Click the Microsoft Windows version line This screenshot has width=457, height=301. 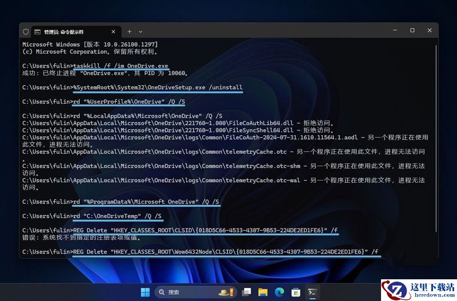coord(90,45)
